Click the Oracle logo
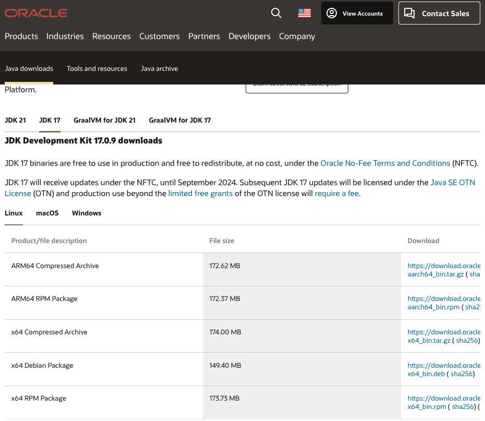Screen dimensions: 485x421 coord(36,13)
